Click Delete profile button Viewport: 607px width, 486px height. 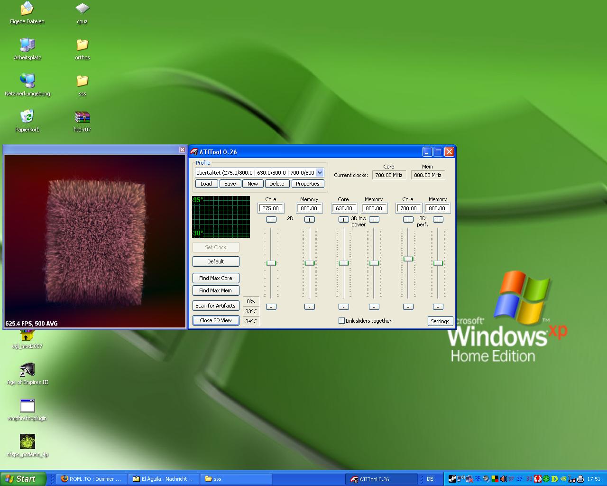point(277,184)
